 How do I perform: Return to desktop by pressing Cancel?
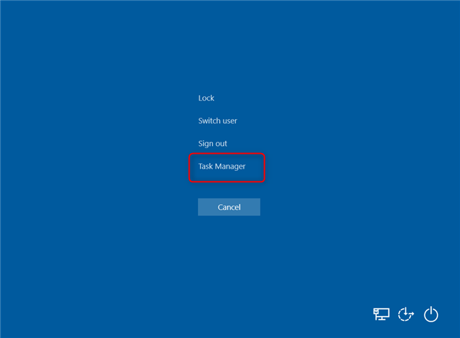point(229,207)
